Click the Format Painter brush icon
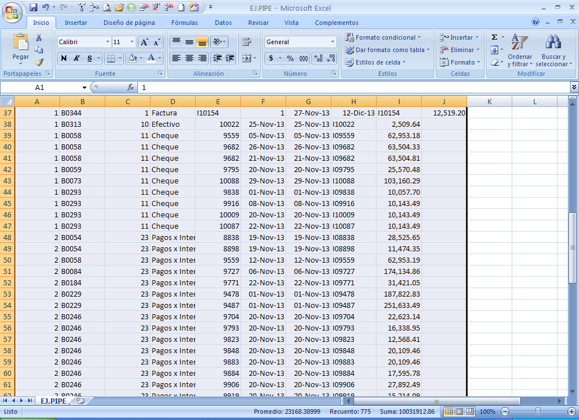 tap(39, 62)
